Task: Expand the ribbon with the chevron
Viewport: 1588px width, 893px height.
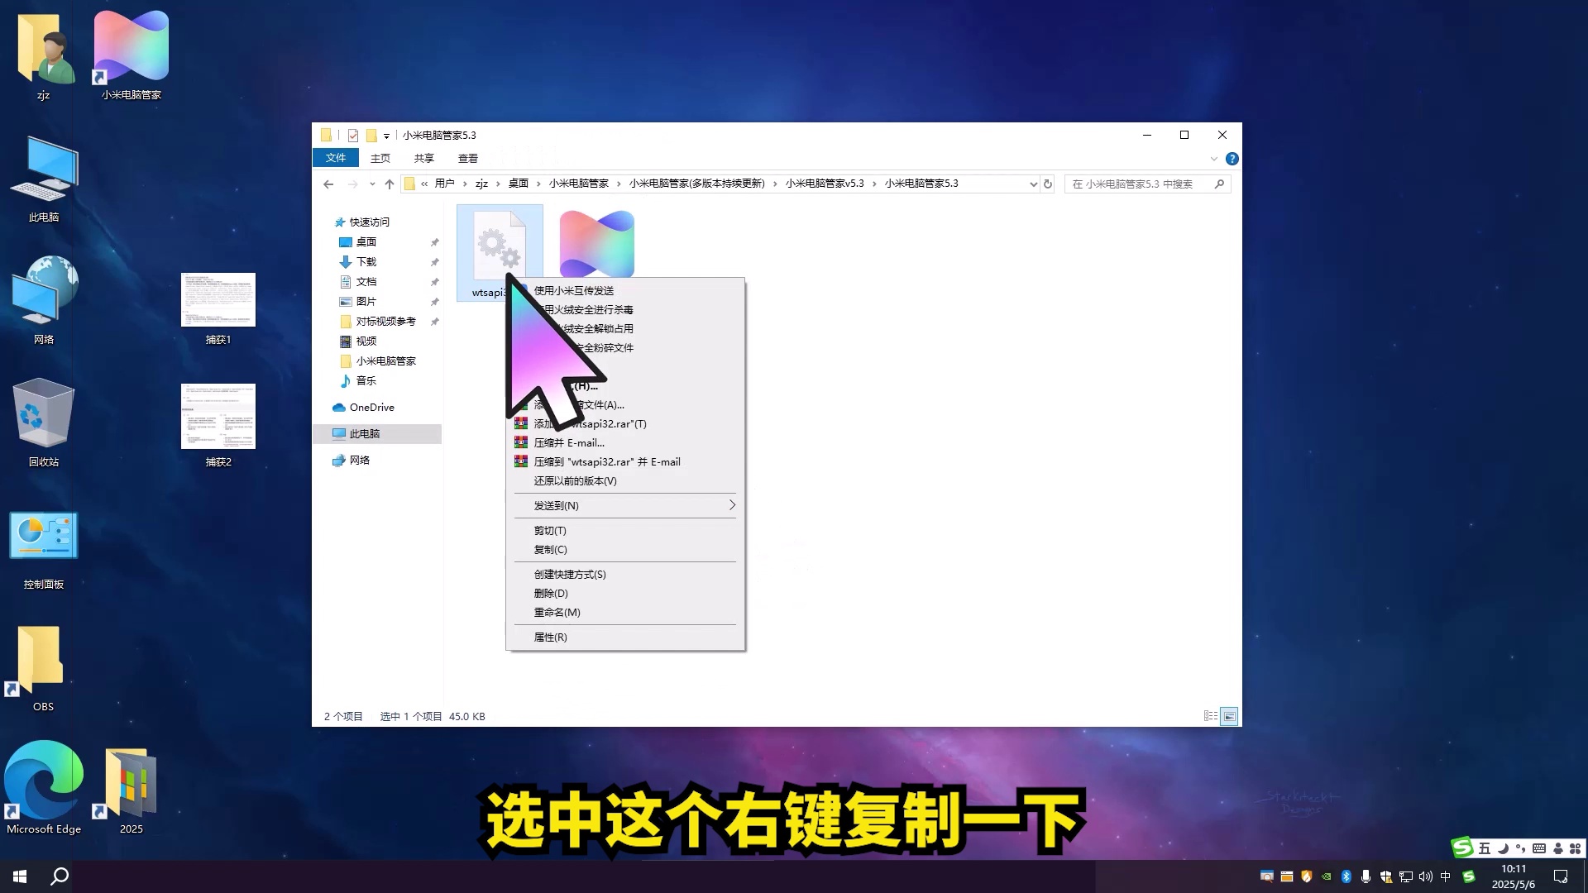Action: tap(1213, 159)
